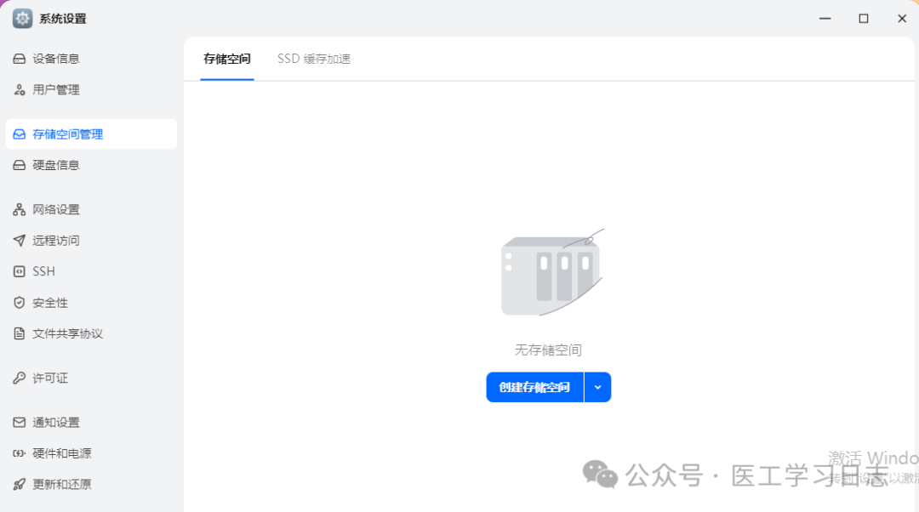Open the 安全性 settings section
Screen dimensions: 919x512
49,302
